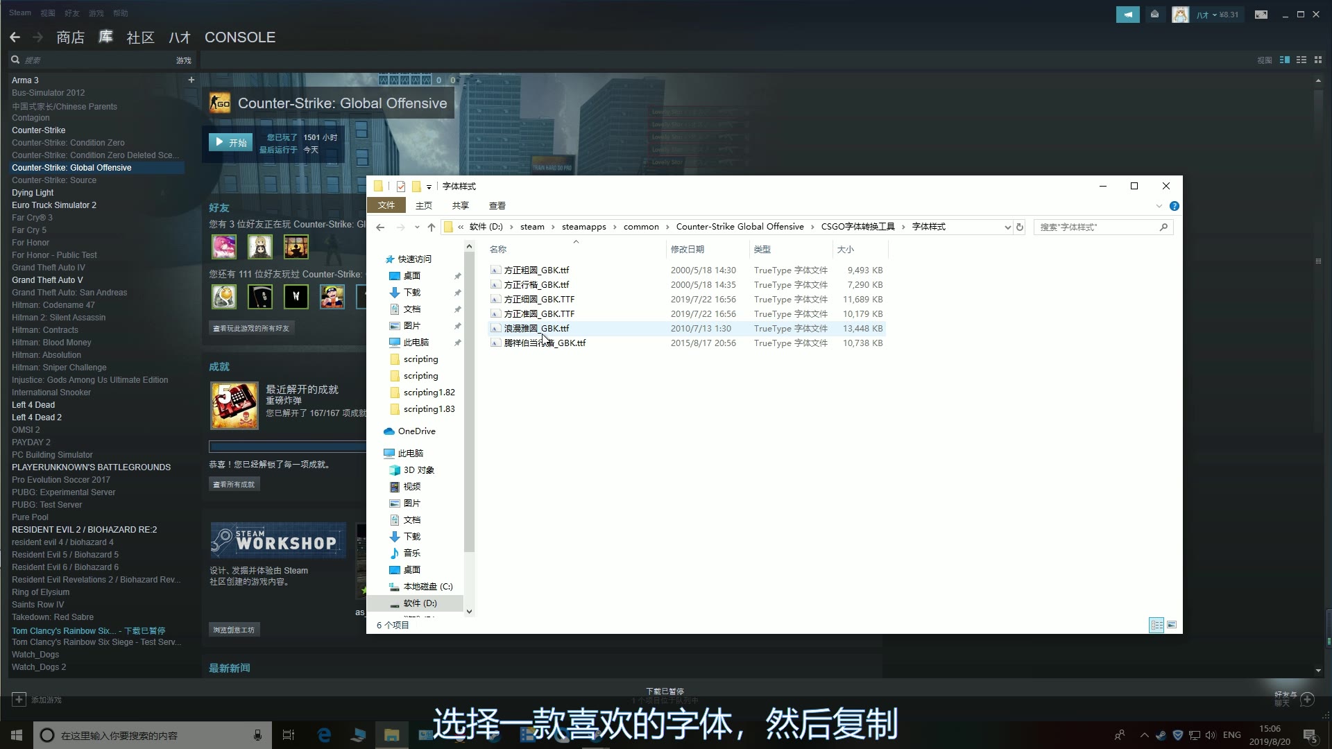Select detail list view in Steam library
Viewport: 1332px width, 749px height.
click(x=1285, y=60)
